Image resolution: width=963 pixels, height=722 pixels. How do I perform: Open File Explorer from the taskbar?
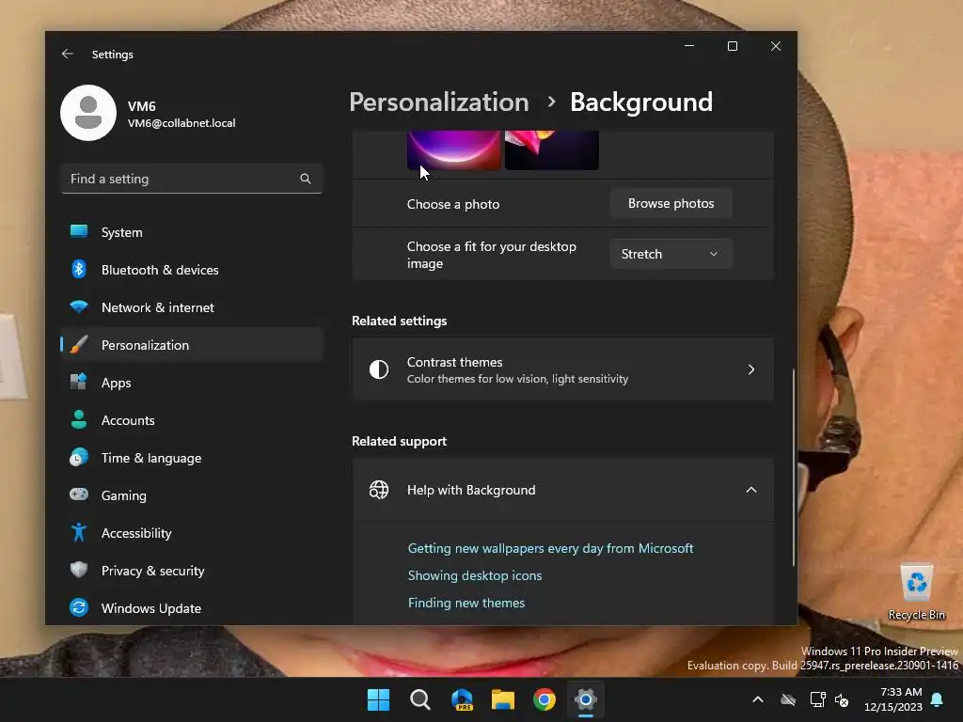(503, 699)
